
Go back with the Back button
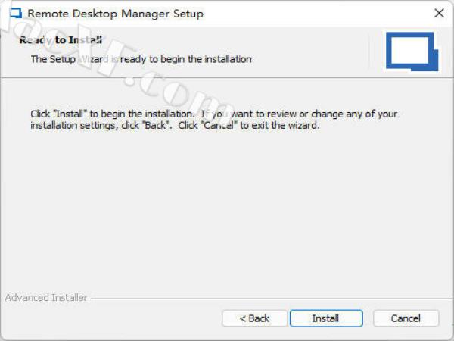coord(254,318)
